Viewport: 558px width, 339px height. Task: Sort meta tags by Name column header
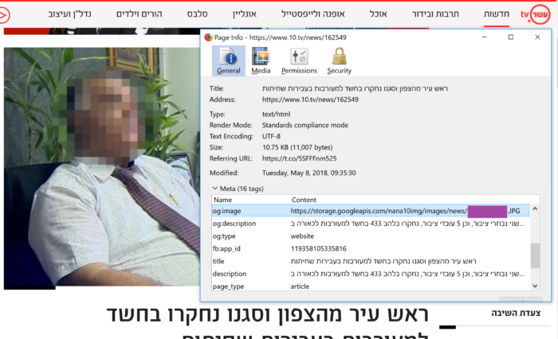click(x=247, y=200)
